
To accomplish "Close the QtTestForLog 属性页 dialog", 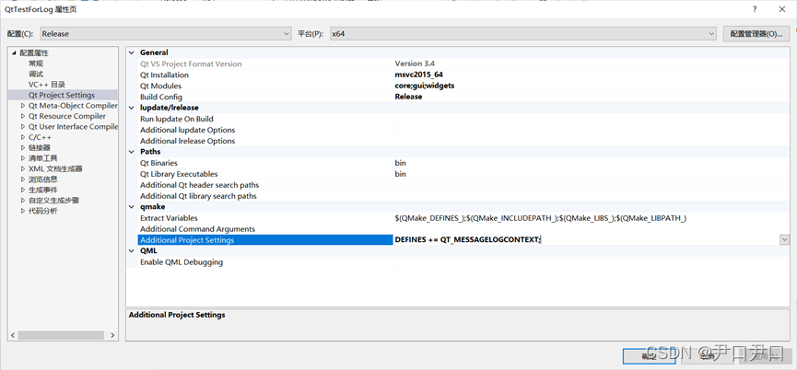I will [x=781, y=9].
